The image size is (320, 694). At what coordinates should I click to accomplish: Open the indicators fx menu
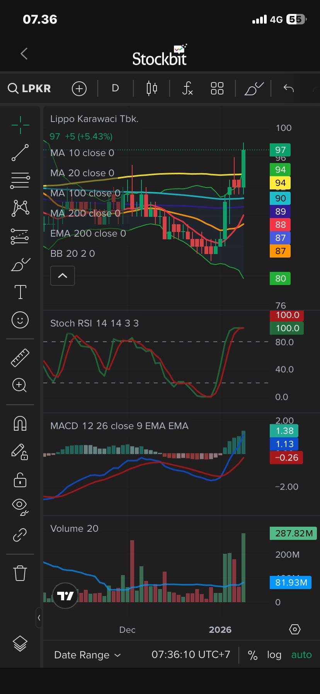(x=187, y=88)
